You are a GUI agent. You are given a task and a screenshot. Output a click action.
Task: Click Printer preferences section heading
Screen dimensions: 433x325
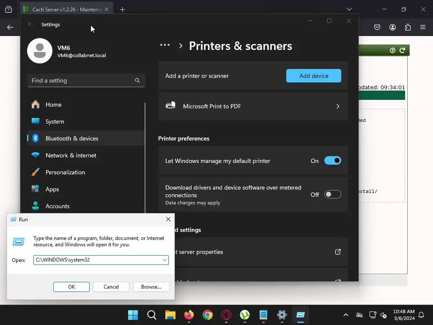[x=184, y=138]
